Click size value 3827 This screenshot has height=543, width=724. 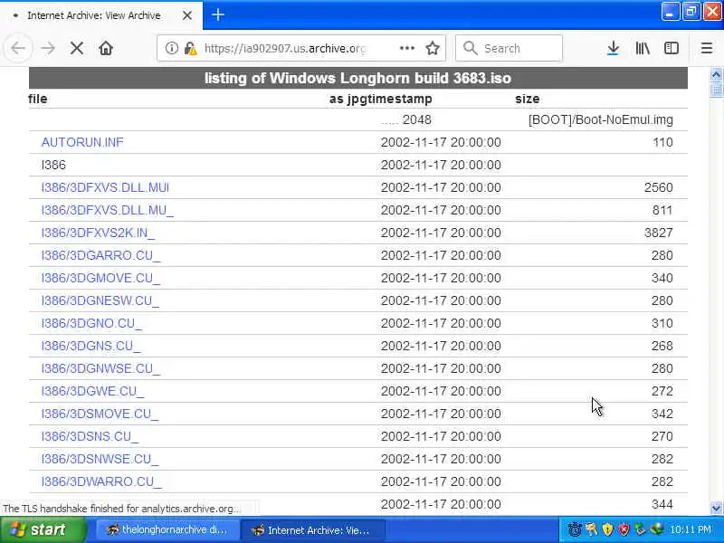(x=659, y=233)
